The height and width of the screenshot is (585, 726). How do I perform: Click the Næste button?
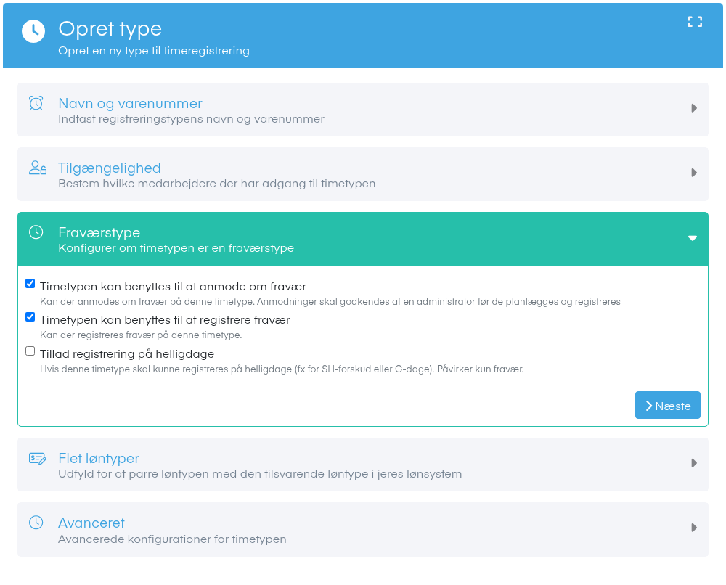click(x=667, y=406)
